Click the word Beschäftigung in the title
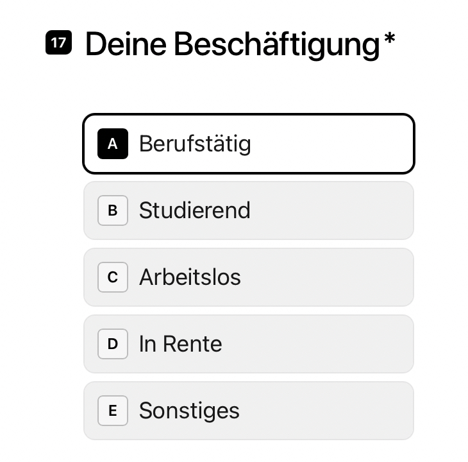This screenshot has width=468, height=462. (277, 44)
